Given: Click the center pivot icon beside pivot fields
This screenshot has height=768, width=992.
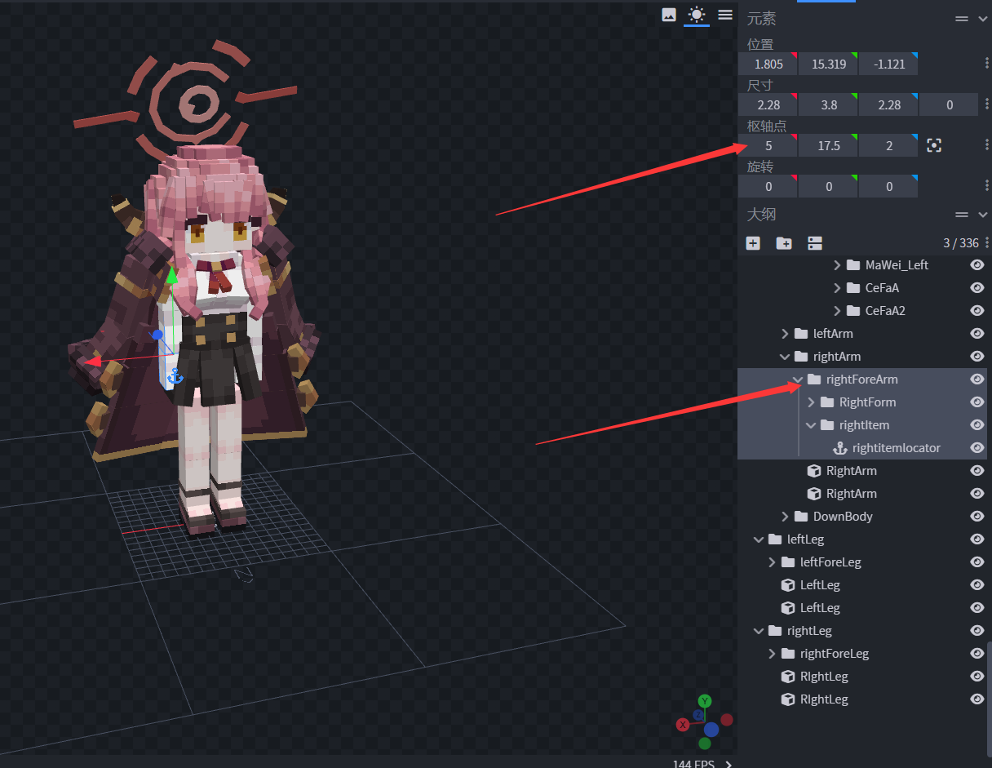Looking at the screenshot, I should (x=934, y=145).
